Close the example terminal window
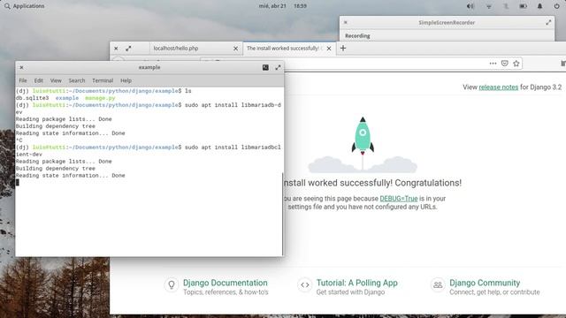 (21, 67)
